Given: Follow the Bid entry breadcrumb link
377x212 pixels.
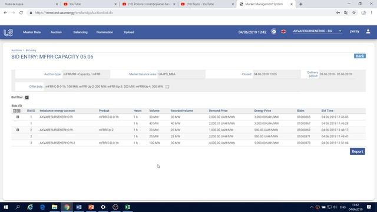Looking at the screenshot, I should tap(31, 50).
